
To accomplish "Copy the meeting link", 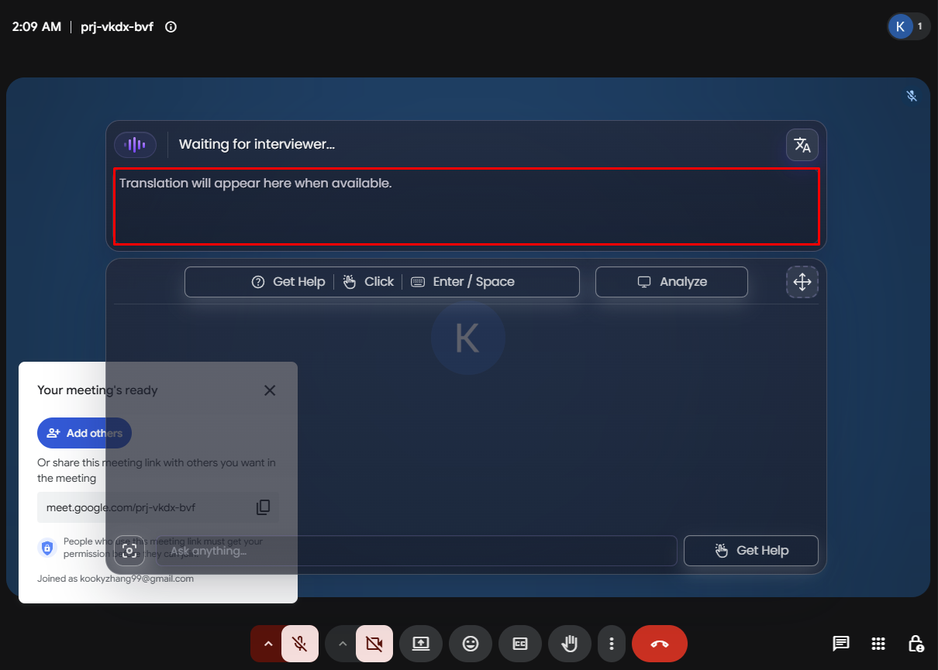I will [x=264, y=507].
